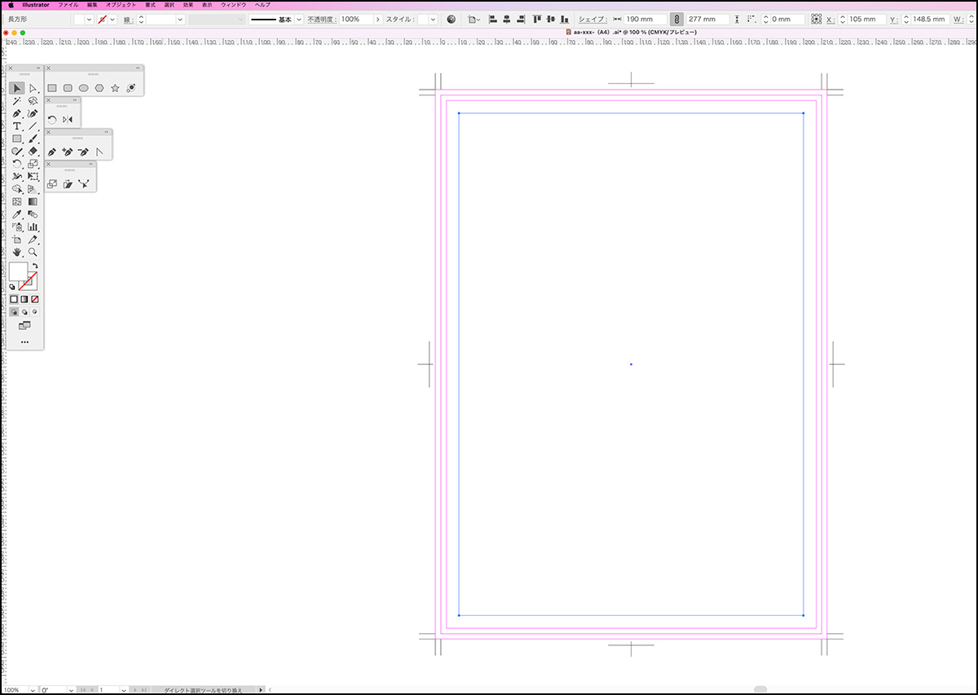Click the white fill color swatch
Screen dimensions: 978x695
18,271
